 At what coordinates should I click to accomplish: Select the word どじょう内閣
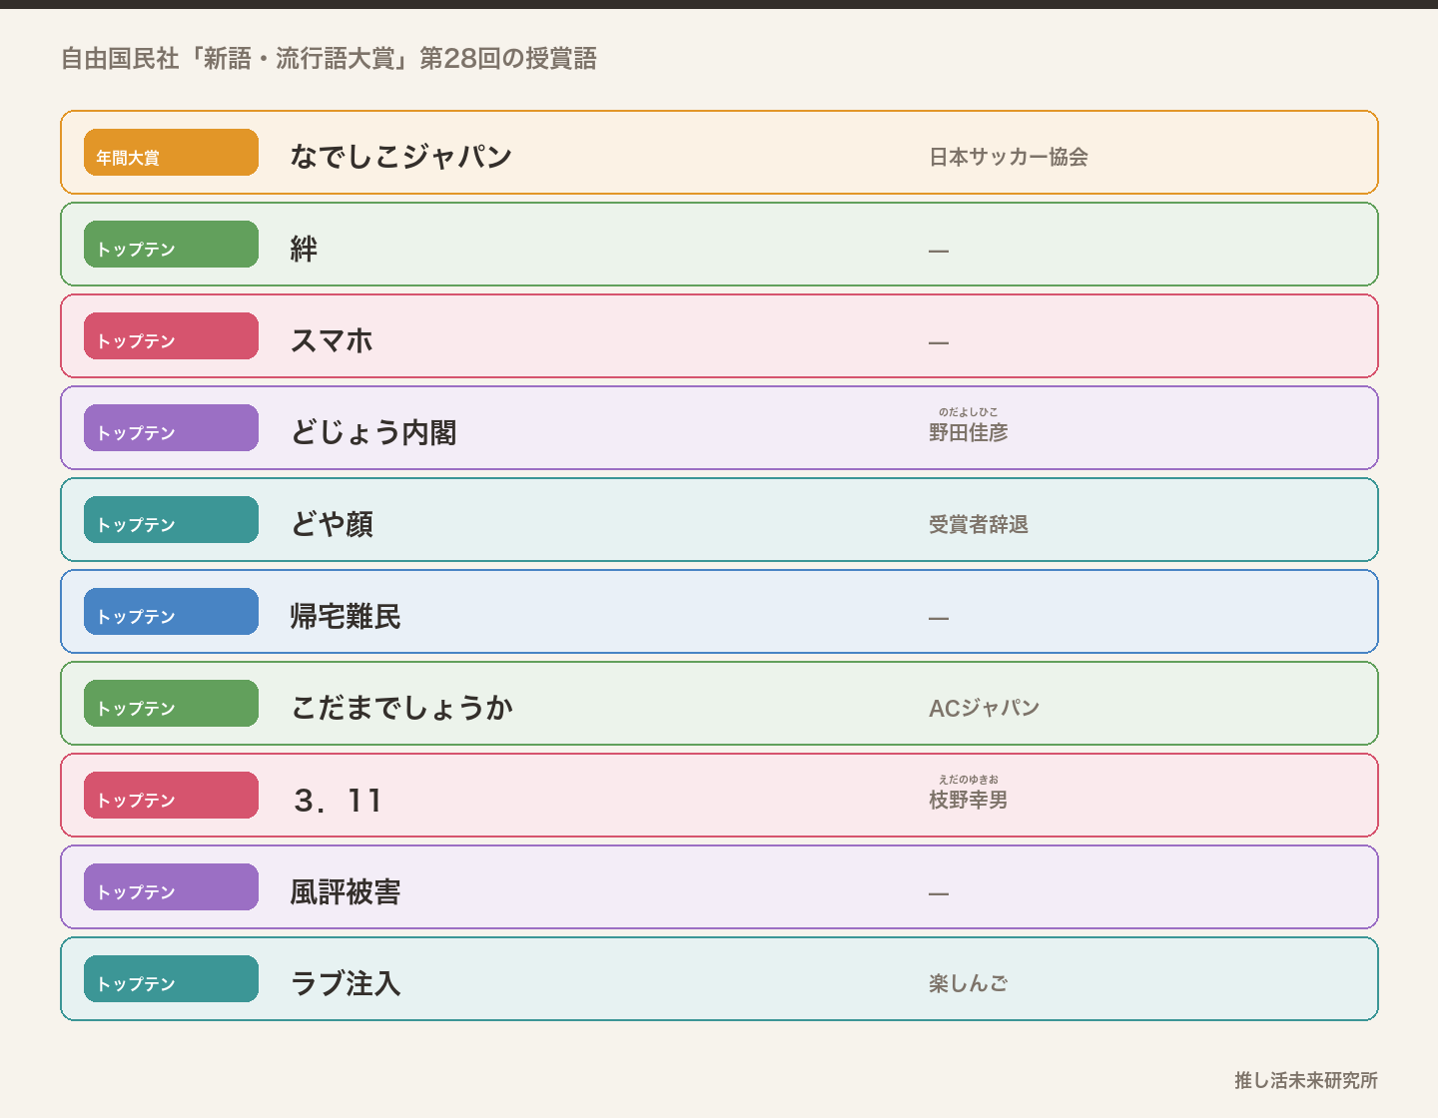(373, 432)
